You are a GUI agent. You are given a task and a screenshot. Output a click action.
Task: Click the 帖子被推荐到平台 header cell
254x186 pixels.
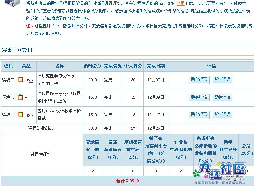(156, 150)
